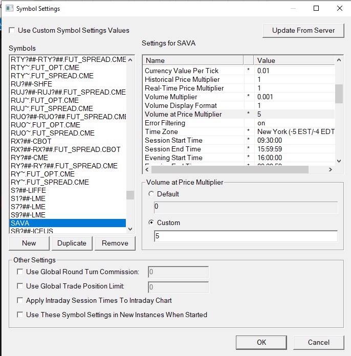
Task: Enable Use These Symbol Settings in New Instances
Action: pyautogui.click(x=20, y=315)
